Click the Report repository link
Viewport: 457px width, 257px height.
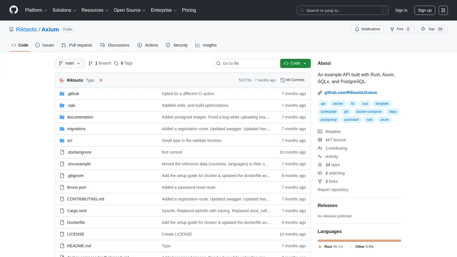click(333, 190)
